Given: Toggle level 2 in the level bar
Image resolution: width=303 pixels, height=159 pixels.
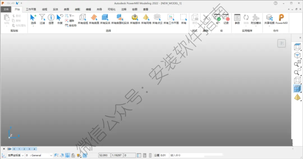Looking at the screenshot, I should pos(24,149).
